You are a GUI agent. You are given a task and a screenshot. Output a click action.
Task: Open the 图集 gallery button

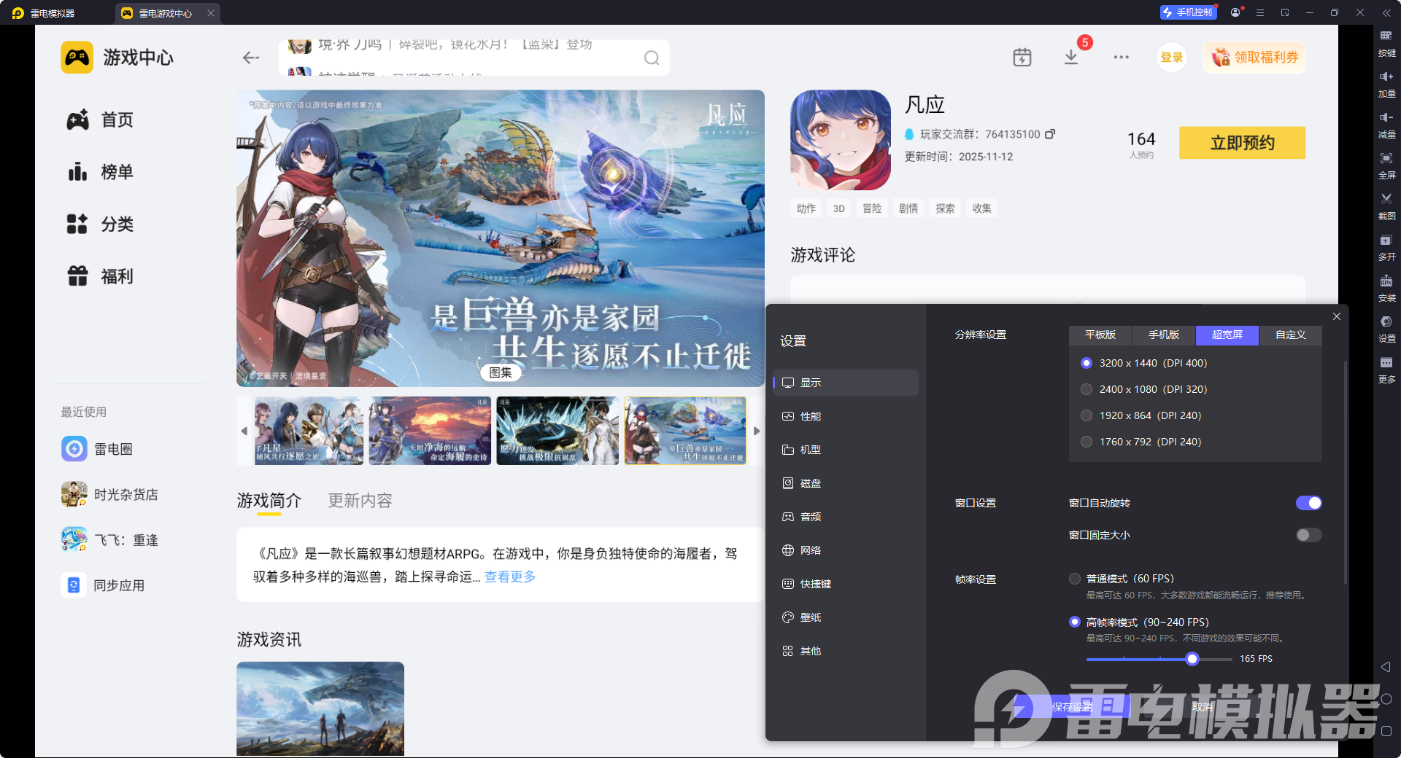(501, 372)
